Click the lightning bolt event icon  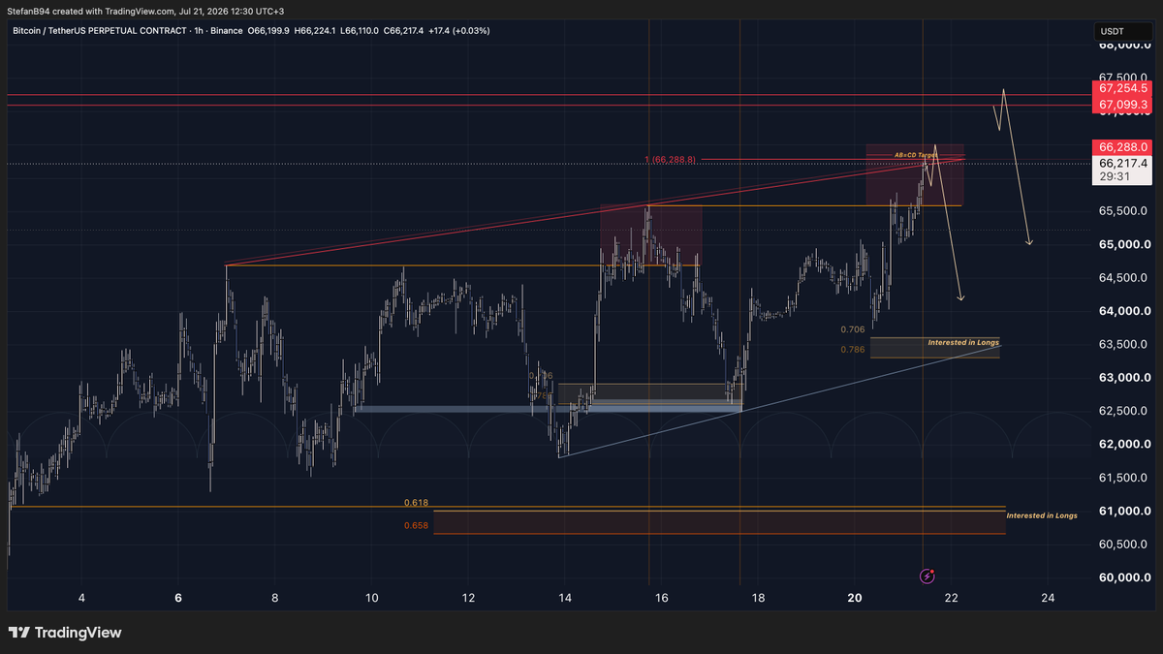927,576
